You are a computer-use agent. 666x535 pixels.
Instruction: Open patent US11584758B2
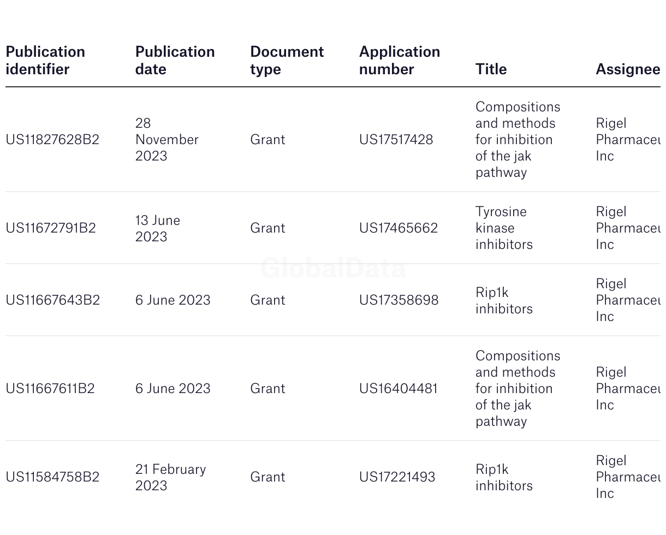click(x=52, y=477)
